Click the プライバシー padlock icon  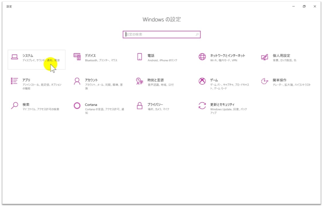pos(140,106)
